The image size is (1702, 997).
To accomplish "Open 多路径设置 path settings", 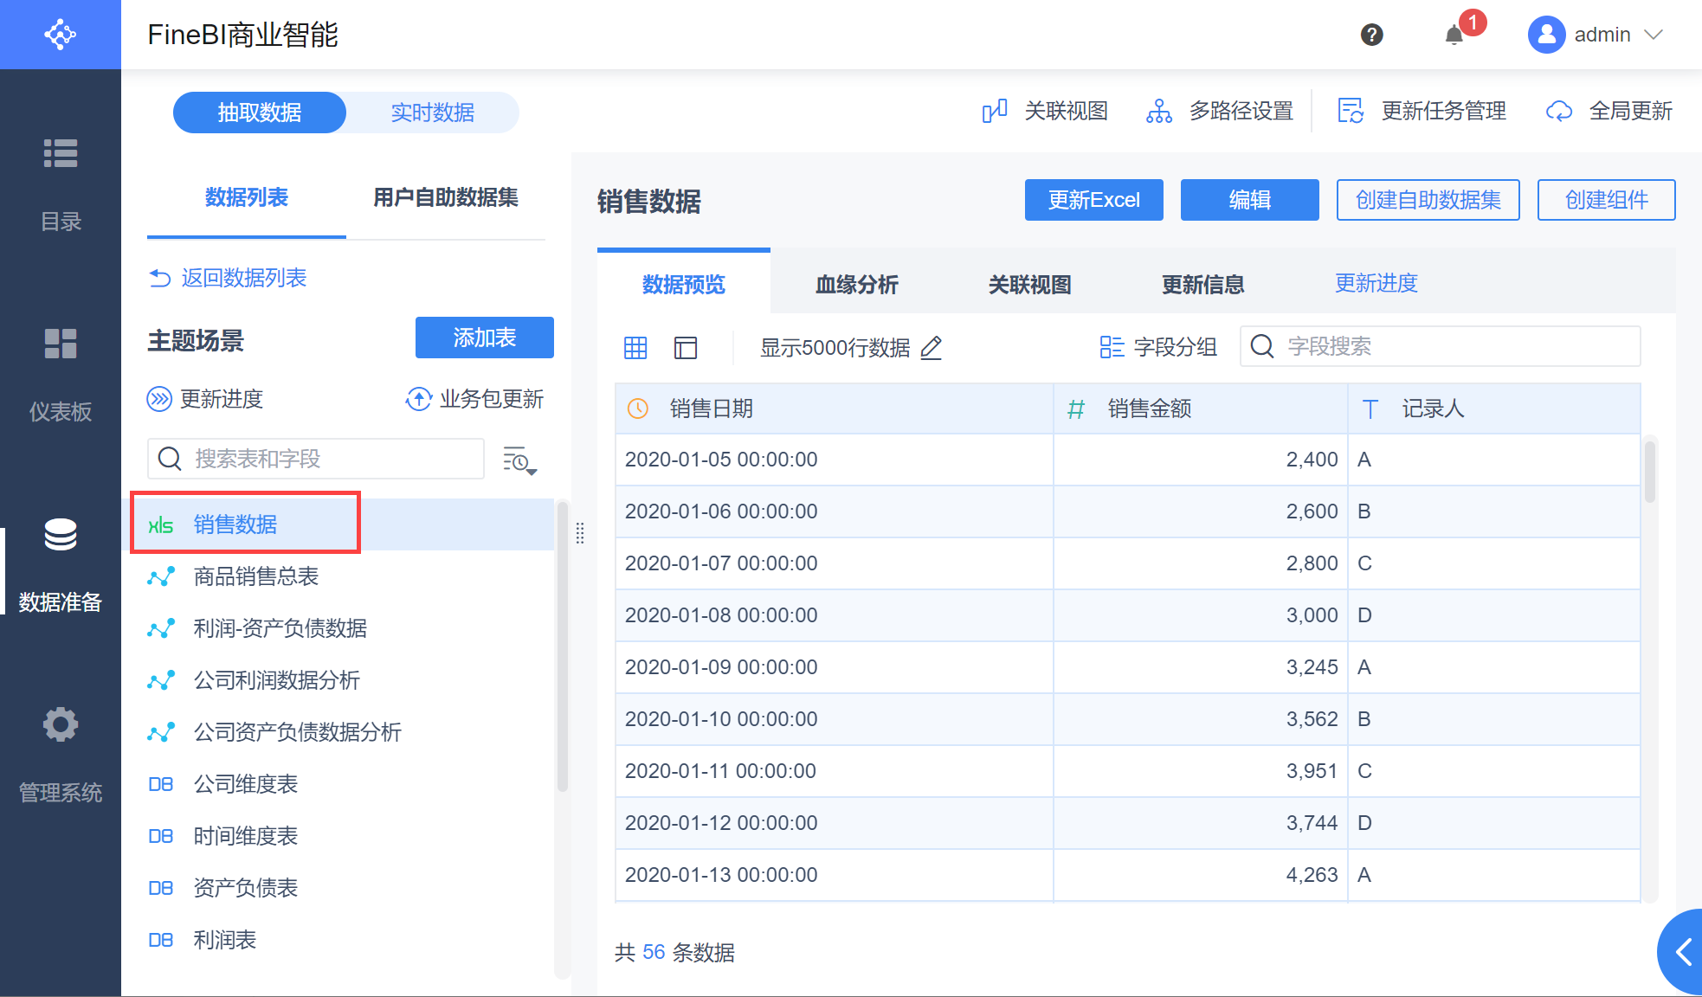I will pyautogui.click(x=1220, y=111).
